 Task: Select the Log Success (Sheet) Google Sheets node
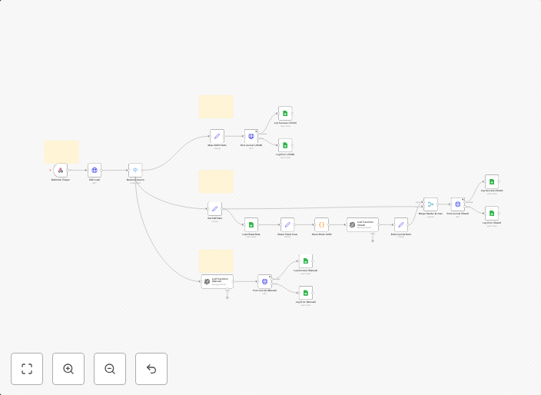coord(492,182)
